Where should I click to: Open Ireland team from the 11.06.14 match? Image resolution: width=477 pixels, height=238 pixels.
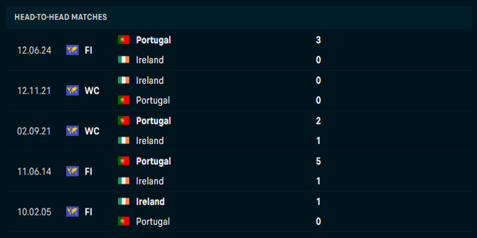click(150, 181)
